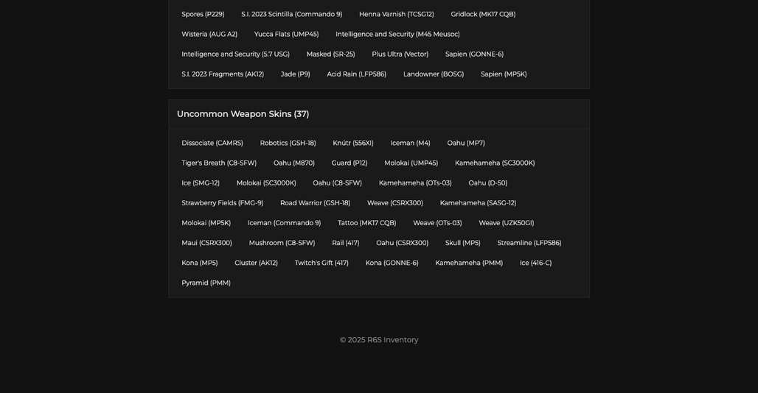This screenshot has width=758, height=393.
Task: Click Kamehameha (SC3000K) entry
Action: tap(495, 163)
